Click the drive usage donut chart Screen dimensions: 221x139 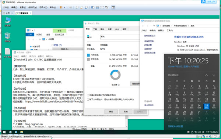(115, 75)
